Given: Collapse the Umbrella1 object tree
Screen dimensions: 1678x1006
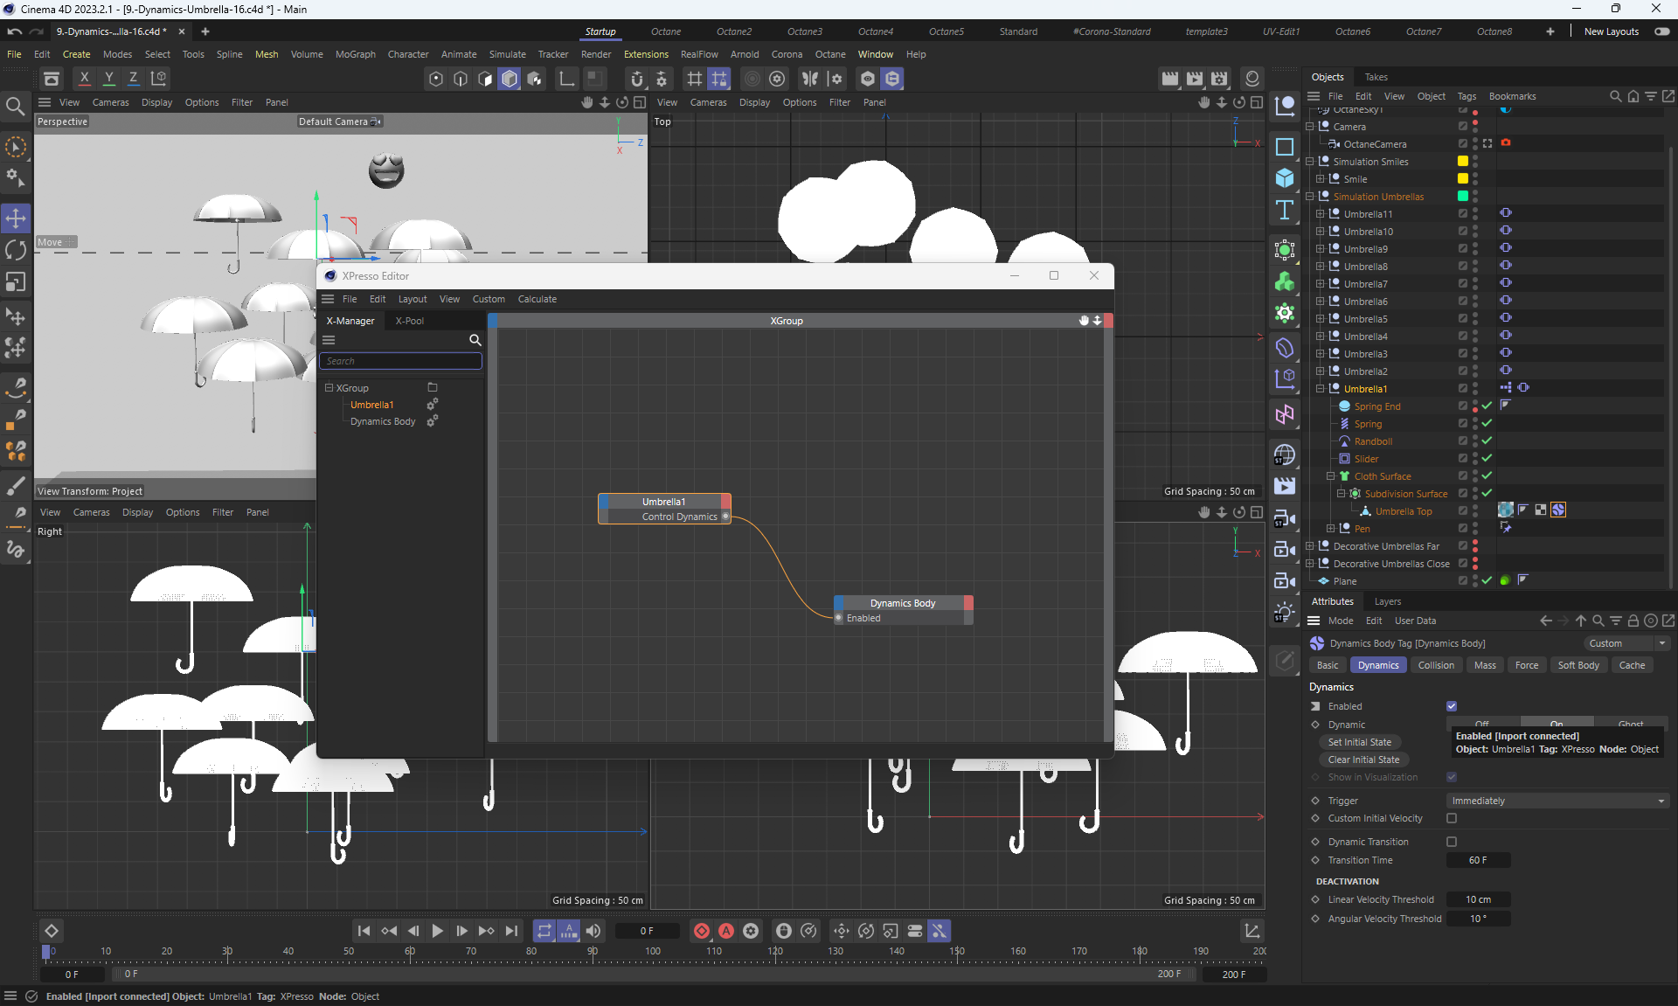Looking at the screenshot, I should (x=1320, y=389).
